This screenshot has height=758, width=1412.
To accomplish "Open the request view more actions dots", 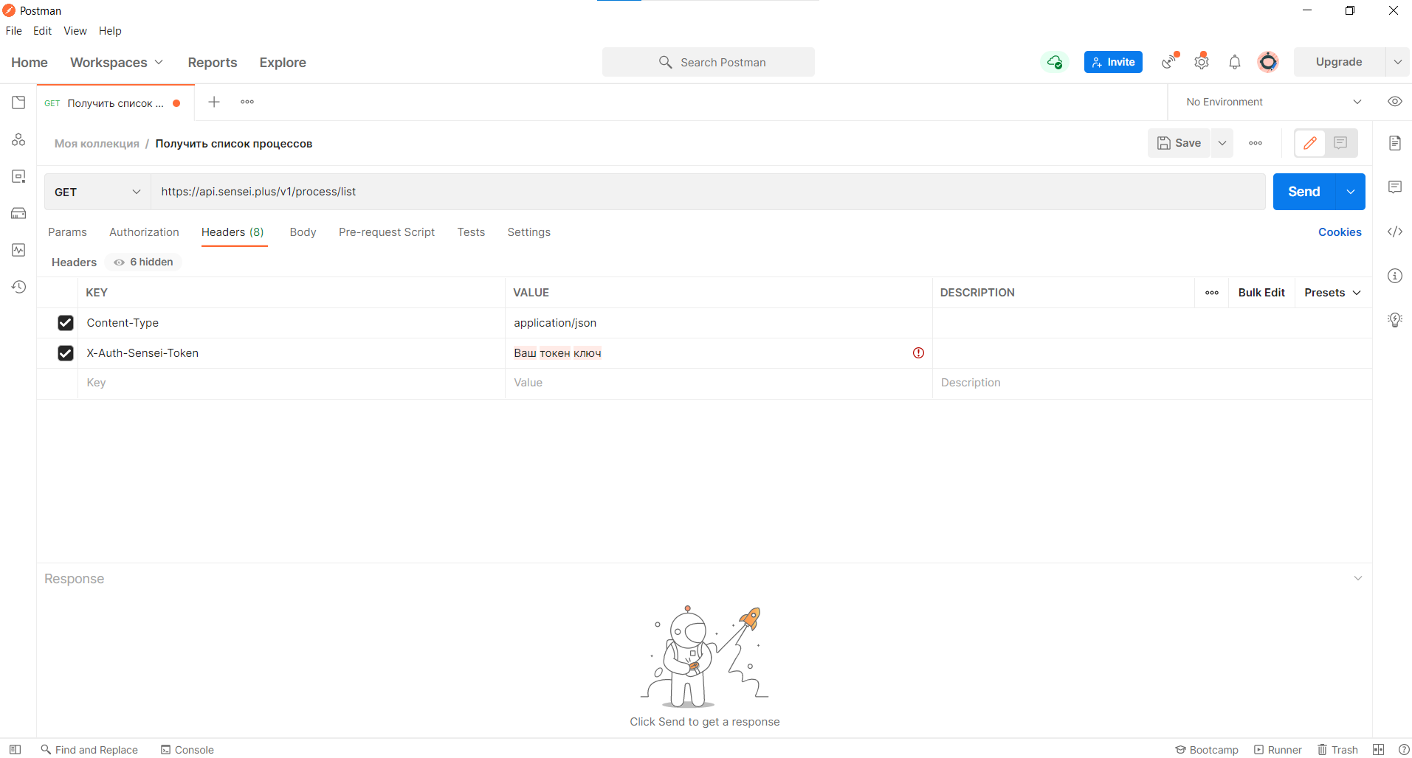I will point(1256,143).
